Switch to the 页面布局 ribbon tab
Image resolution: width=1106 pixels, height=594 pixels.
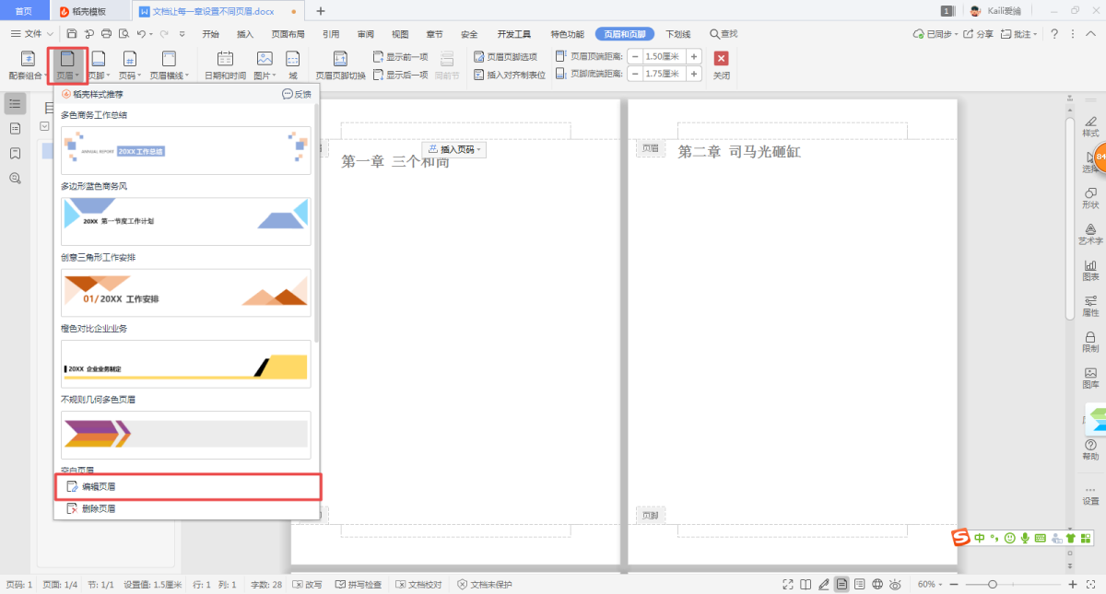coord(288,34)
